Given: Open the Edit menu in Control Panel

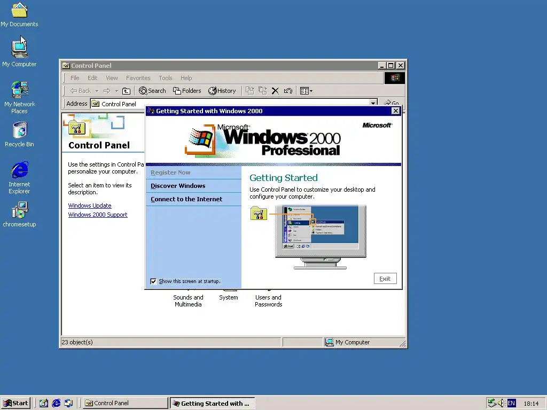Looking at the screenshot, I should (x=92, y=78).
